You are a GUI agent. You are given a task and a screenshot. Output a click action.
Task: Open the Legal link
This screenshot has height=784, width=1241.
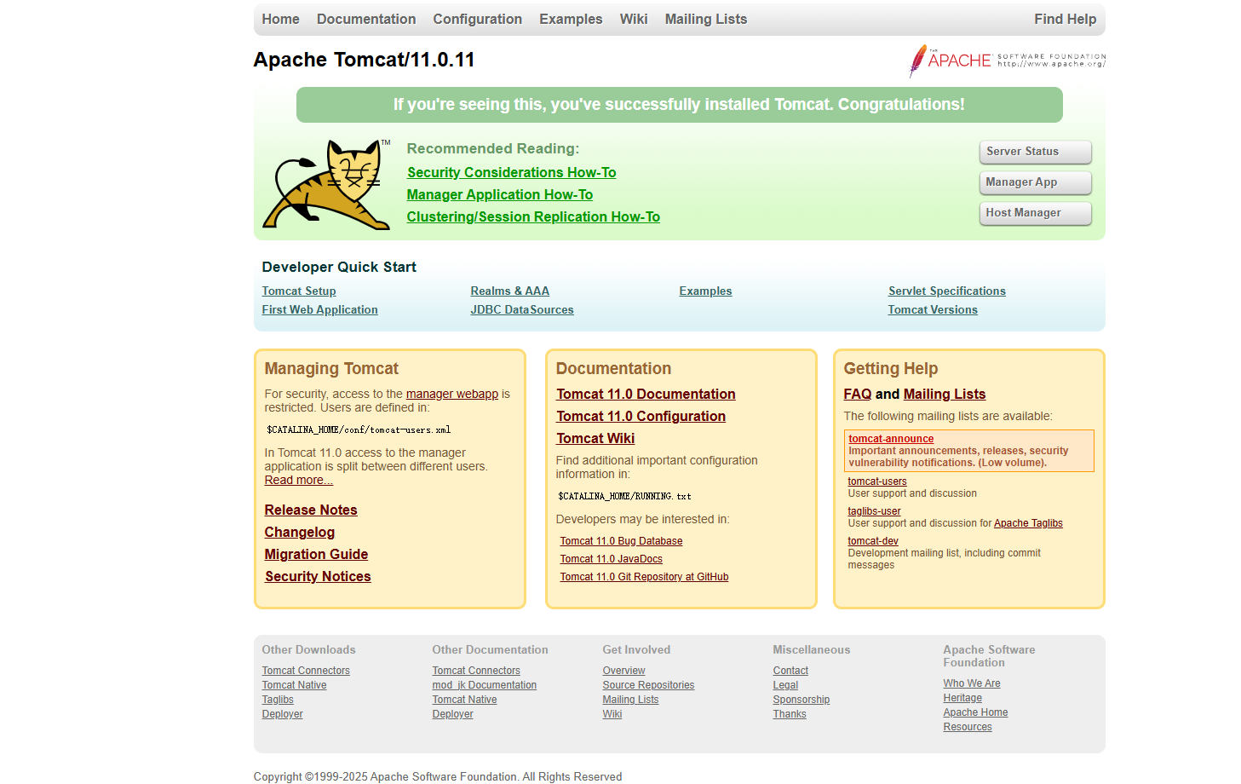coord(785,685)
